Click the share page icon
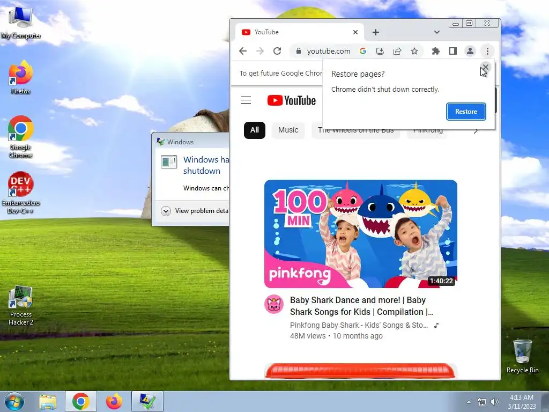 pos(397,51)
